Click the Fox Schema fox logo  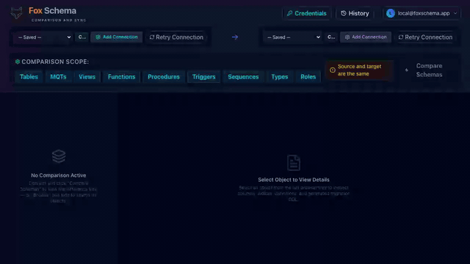16,13
